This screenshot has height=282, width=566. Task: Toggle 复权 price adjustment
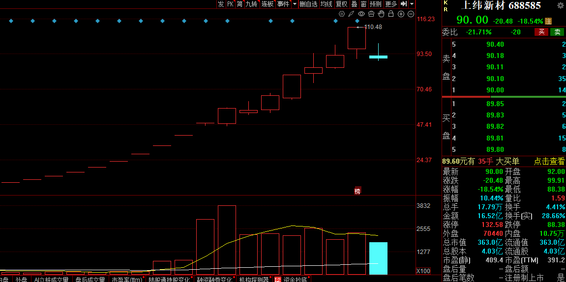tap(341, 4)
